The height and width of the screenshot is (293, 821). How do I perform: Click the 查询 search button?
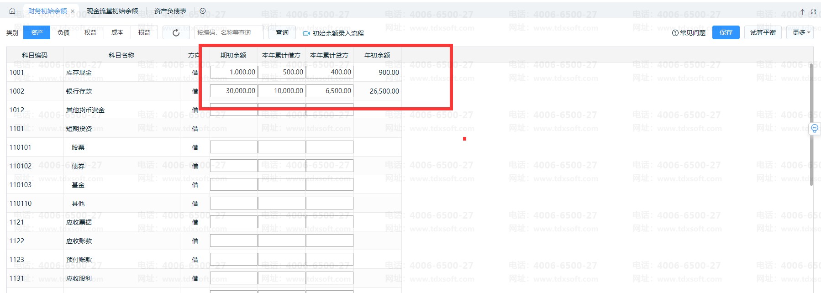pyautogui.click(x=282, y=32)
